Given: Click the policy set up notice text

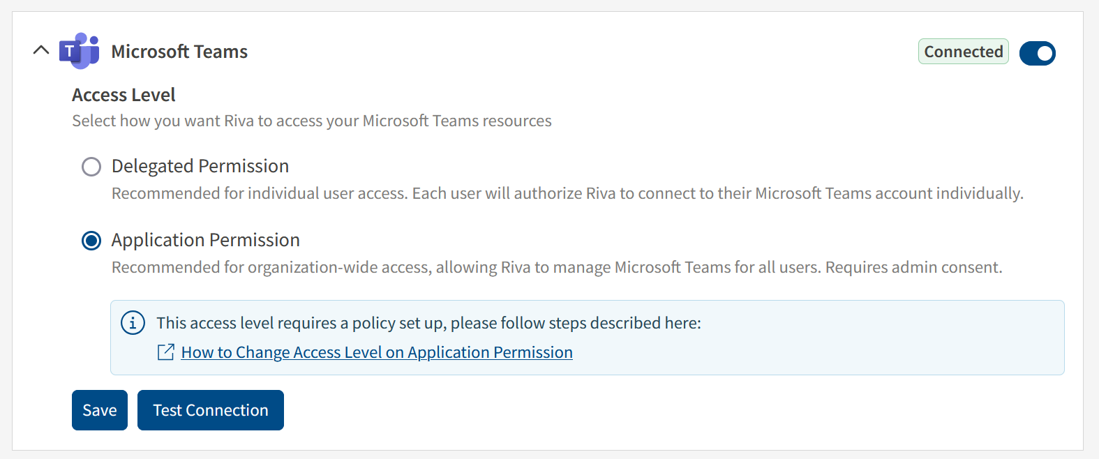Looking at the screenshot, I should 428,323.
